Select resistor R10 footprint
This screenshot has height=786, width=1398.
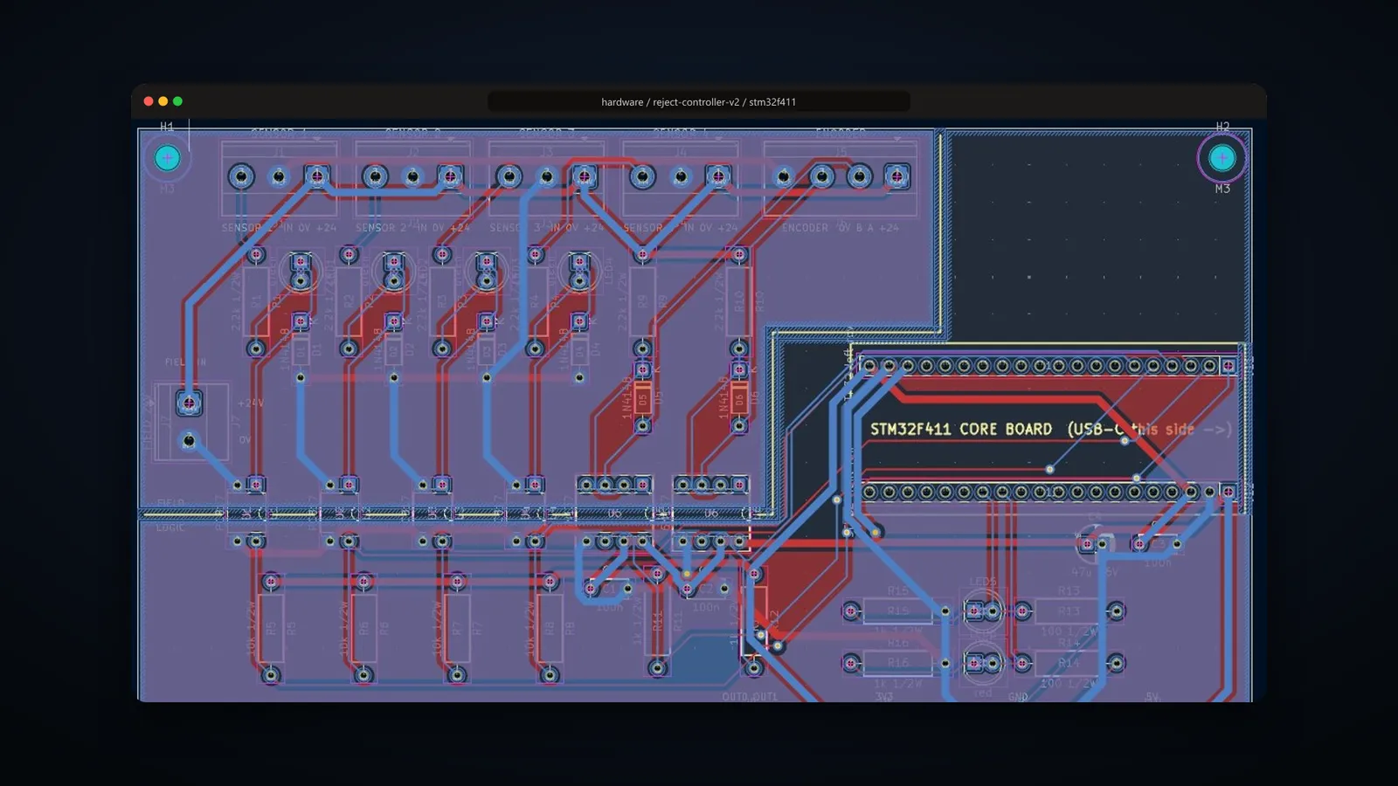[739, 301]
